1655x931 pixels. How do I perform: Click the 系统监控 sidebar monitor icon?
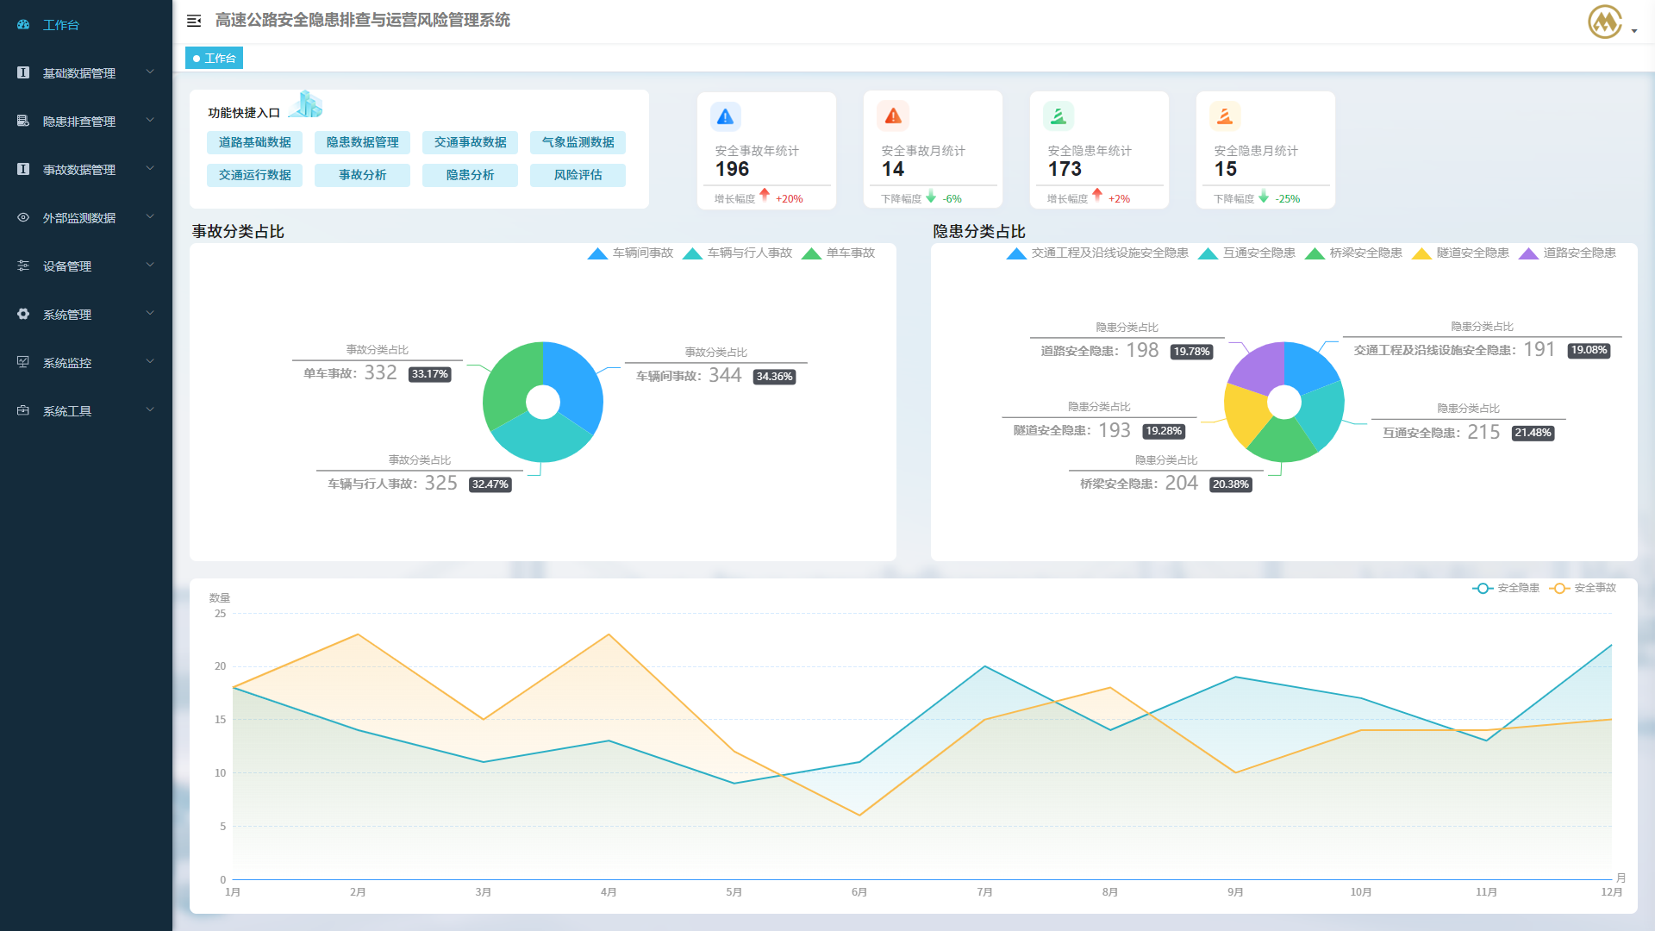pos(23,362)
